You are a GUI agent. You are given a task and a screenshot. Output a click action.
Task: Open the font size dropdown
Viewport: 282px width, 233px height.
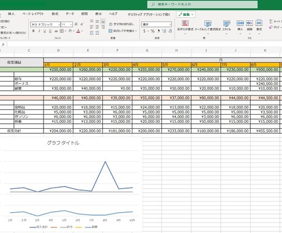point(71,25)
